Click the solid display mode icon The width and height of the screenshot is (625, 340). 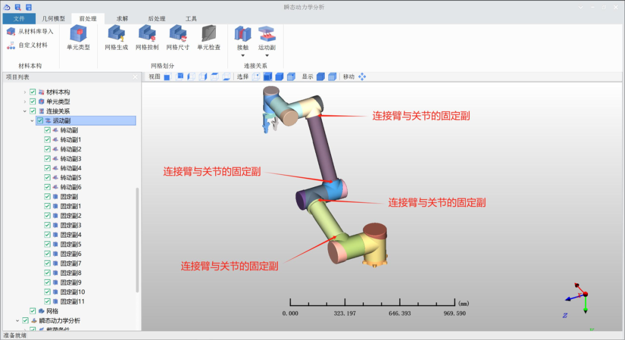[x=321, y=76]
